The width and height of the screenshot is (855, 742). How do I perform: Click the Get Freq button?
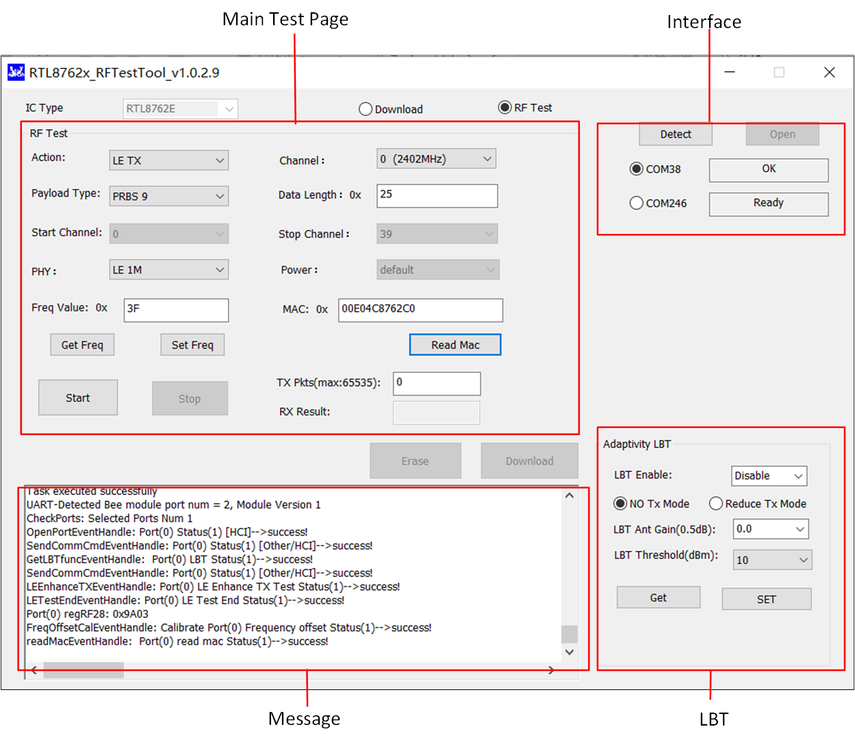coord(82,345)
